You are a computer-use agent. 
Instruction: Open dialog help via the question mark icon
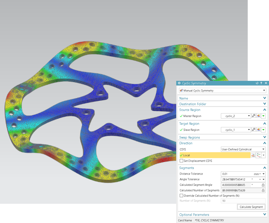[261, 83]
